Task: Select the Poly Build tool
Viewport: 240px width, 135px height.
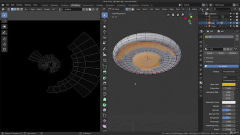Action: [105, 99]
